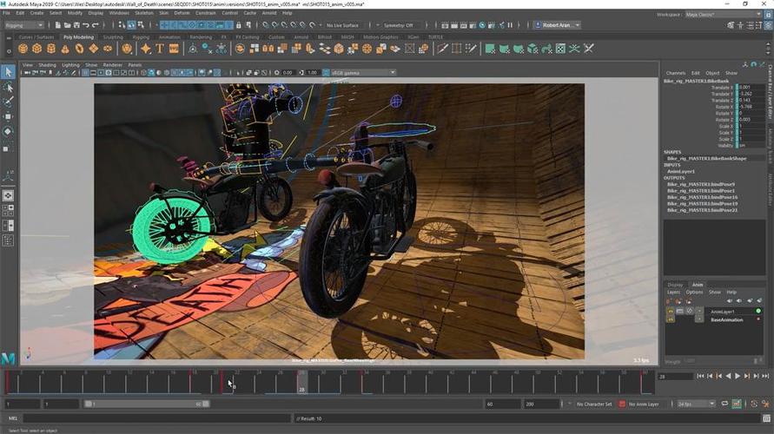Click the polygon sphere shelf icon
The image size is (774, 434).
(x=23, y=49)
